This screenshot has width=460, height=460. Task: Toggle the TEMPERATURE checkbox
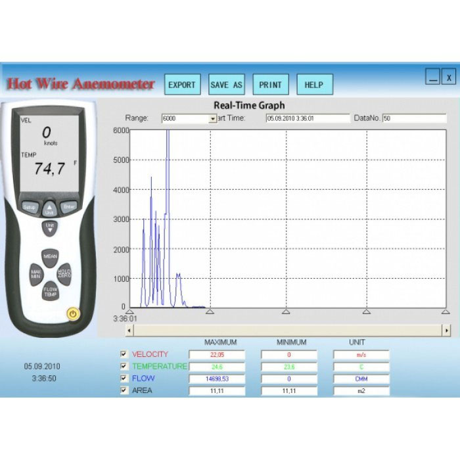pyautogui.click(x=124, y=367)
